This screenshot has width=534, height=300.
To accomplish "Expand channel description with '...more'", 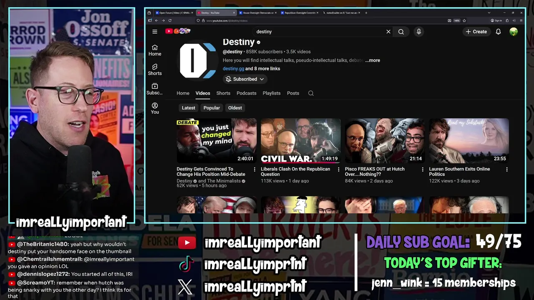I will click(373, 60).
